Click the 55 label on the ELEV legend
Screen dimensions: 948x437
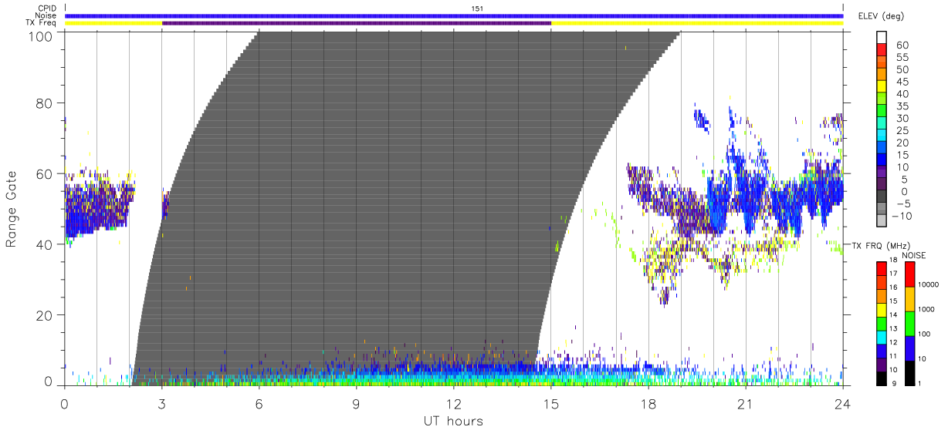pos(902,58)
